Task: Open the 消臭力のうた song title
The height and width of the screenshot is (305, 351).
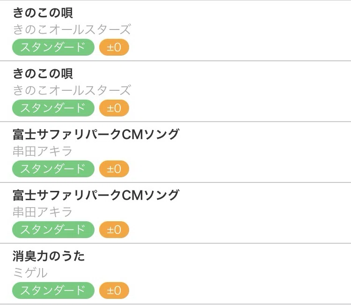Action: pos(49,256)
